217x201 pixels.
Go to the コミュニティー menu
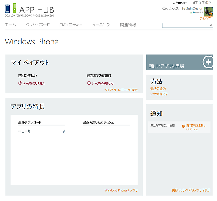pos(71,25)
